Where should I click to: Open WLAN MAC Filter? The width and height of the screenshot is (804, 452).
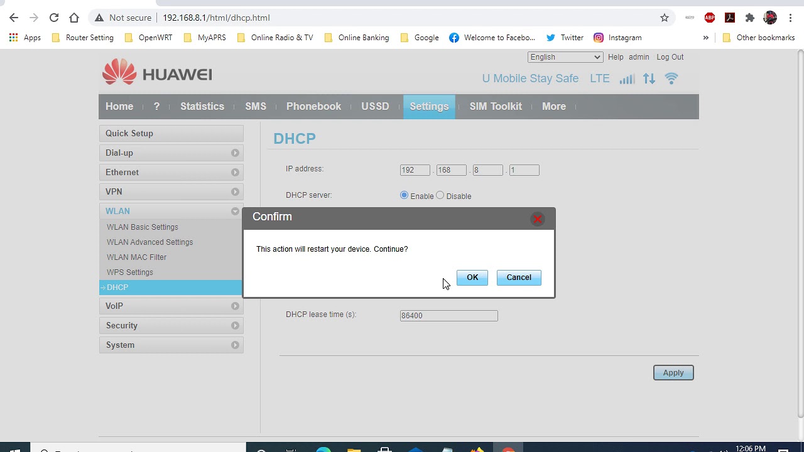pyautogui.click(x=136, y=257)
